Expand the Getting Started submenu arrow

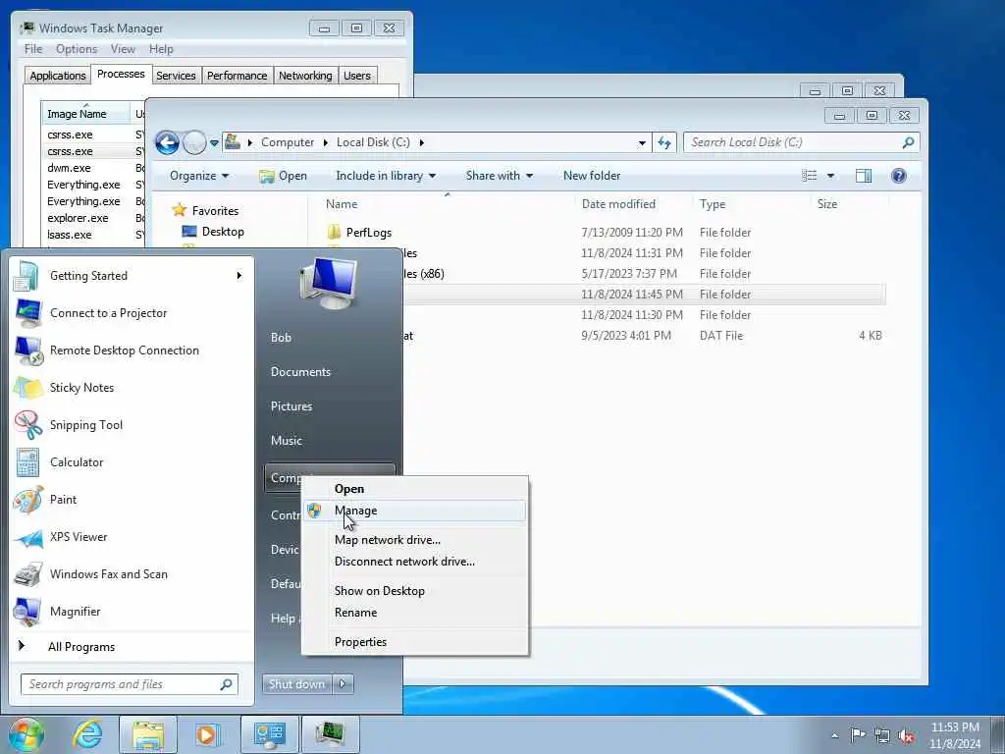click(239, 276)
